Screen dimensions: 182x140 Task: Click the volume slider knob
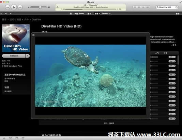click(40, 7)
